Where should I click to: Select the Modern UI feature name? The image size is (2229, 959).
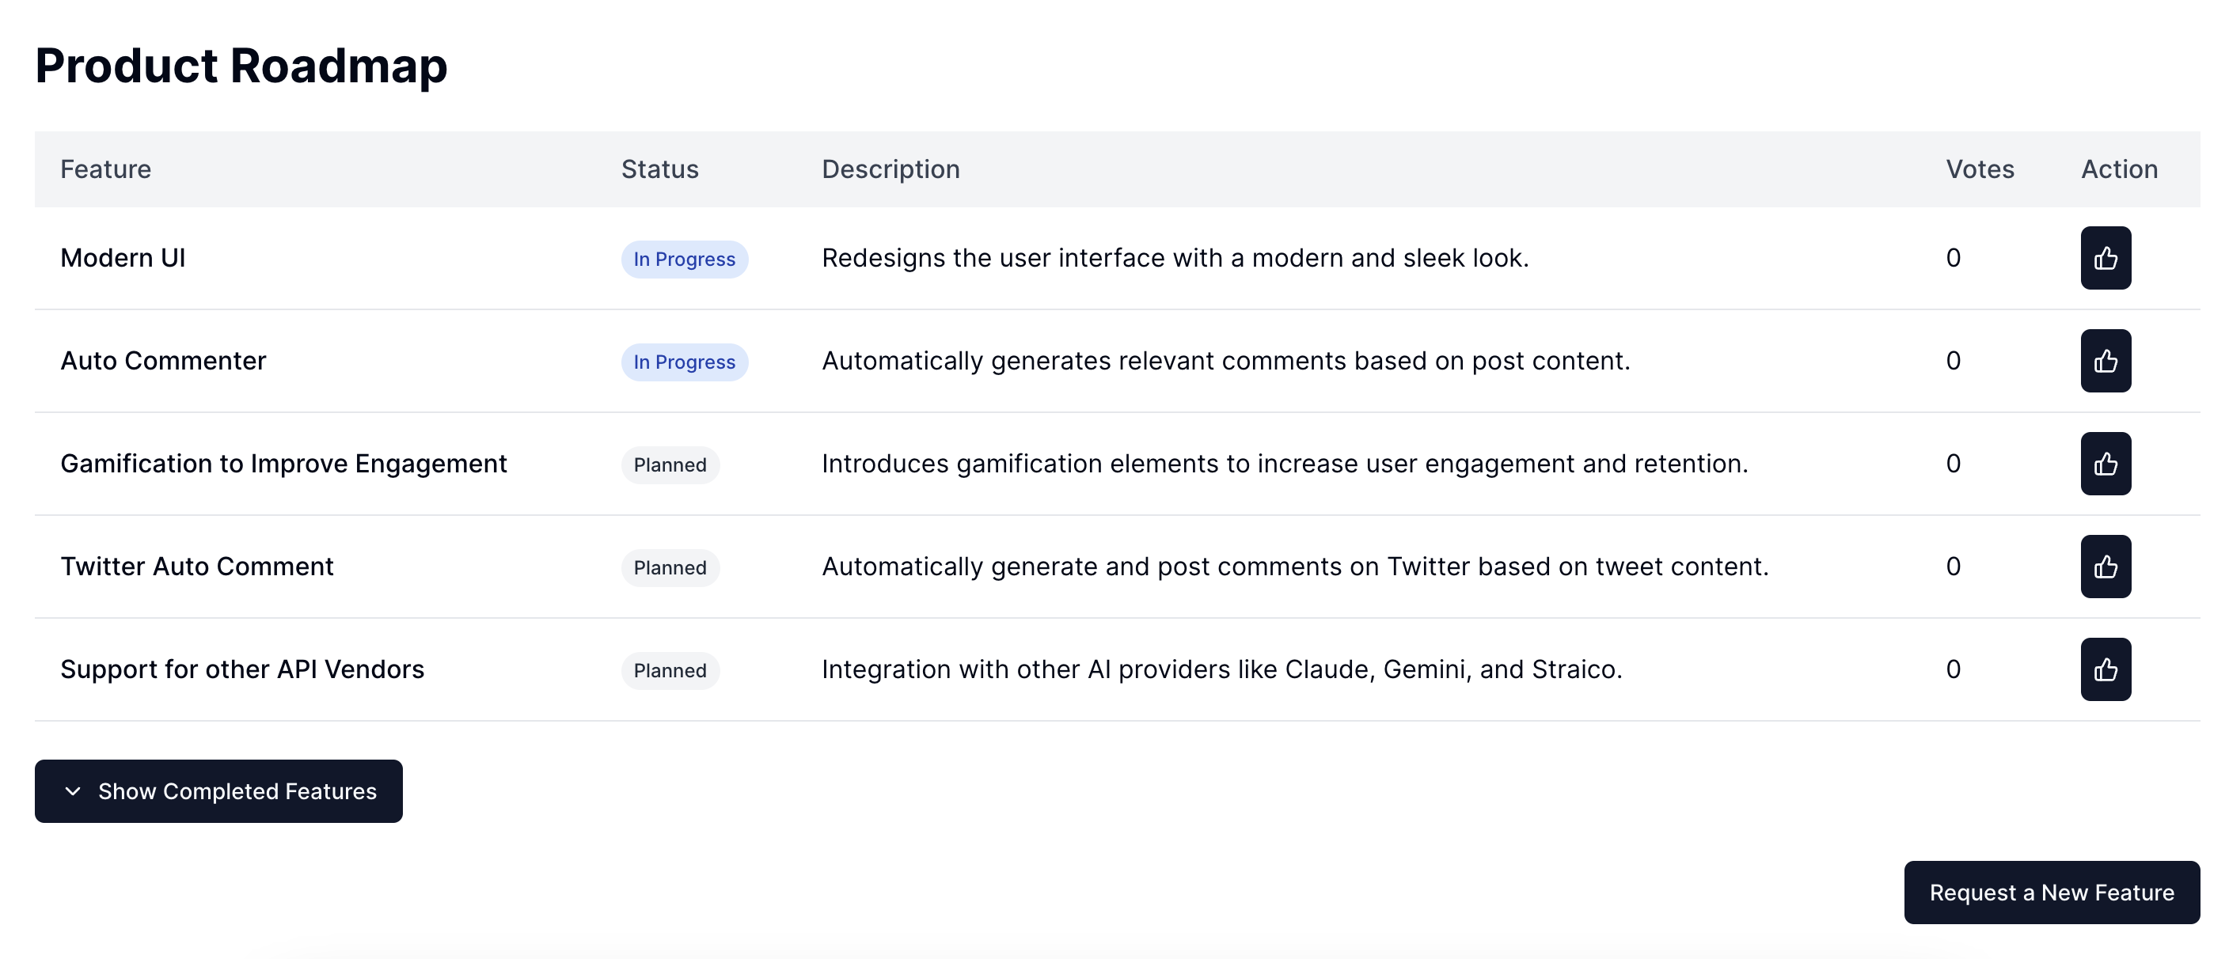123,258
